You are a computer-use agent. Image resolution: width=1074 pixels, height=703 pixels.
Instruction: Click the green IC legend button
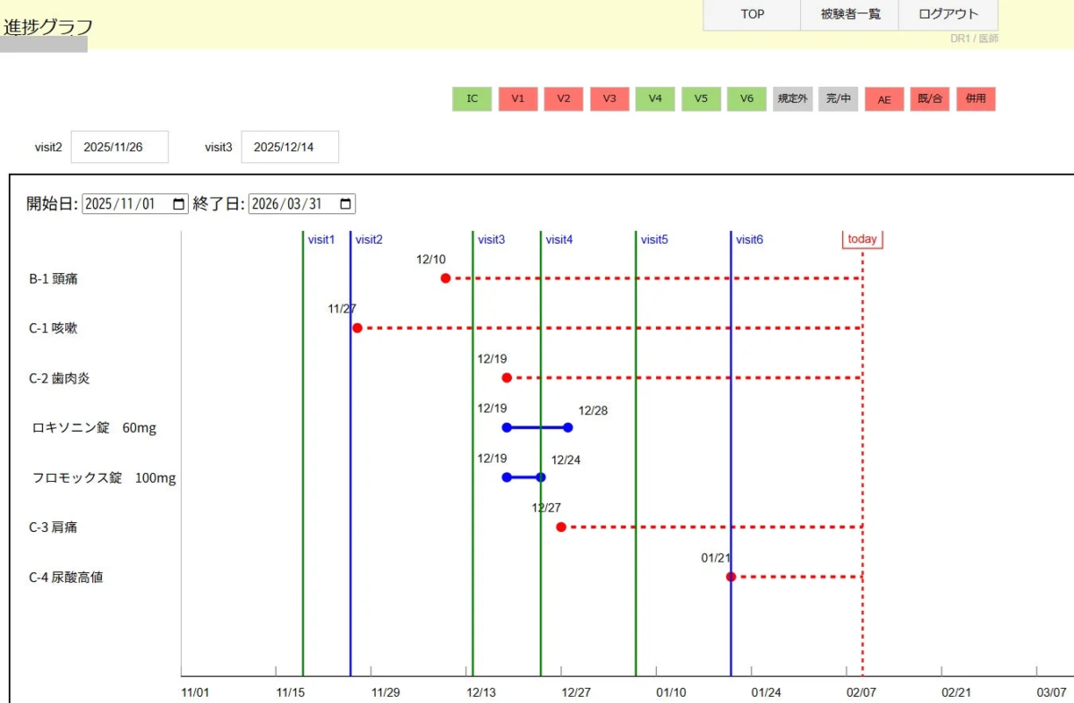[x=472, y=99]
